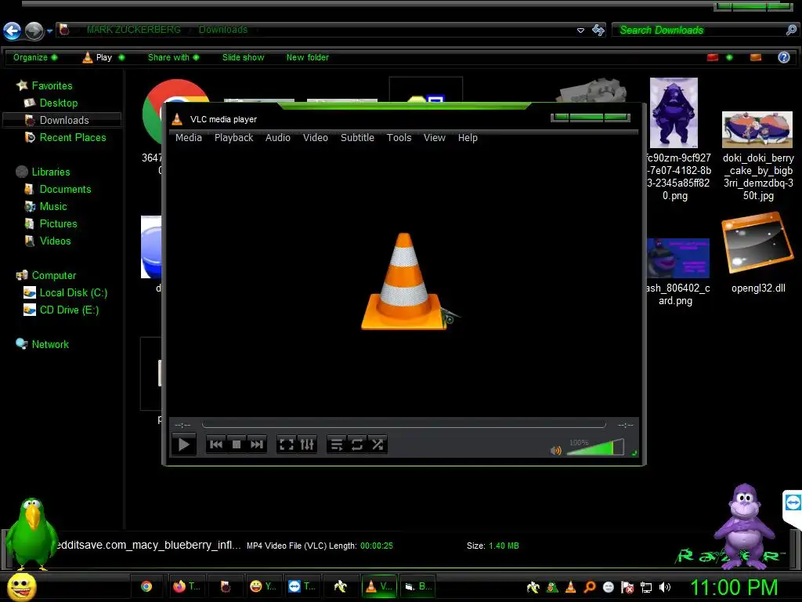Screen dimensions: 802x602
Task: Go forward in Explorer
Action: (x=34, y=31)
